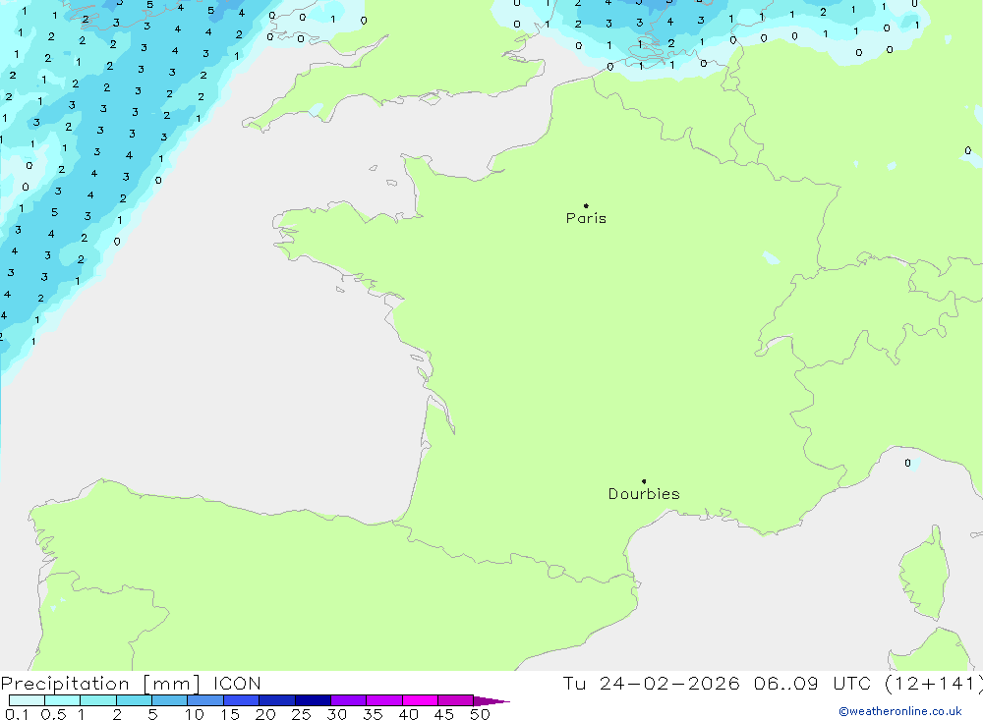Click the '0.5' legend scale value
Image resolution: width=983 pixels, height=720 pixels.
pyautogui.click(x=53, y=714)
